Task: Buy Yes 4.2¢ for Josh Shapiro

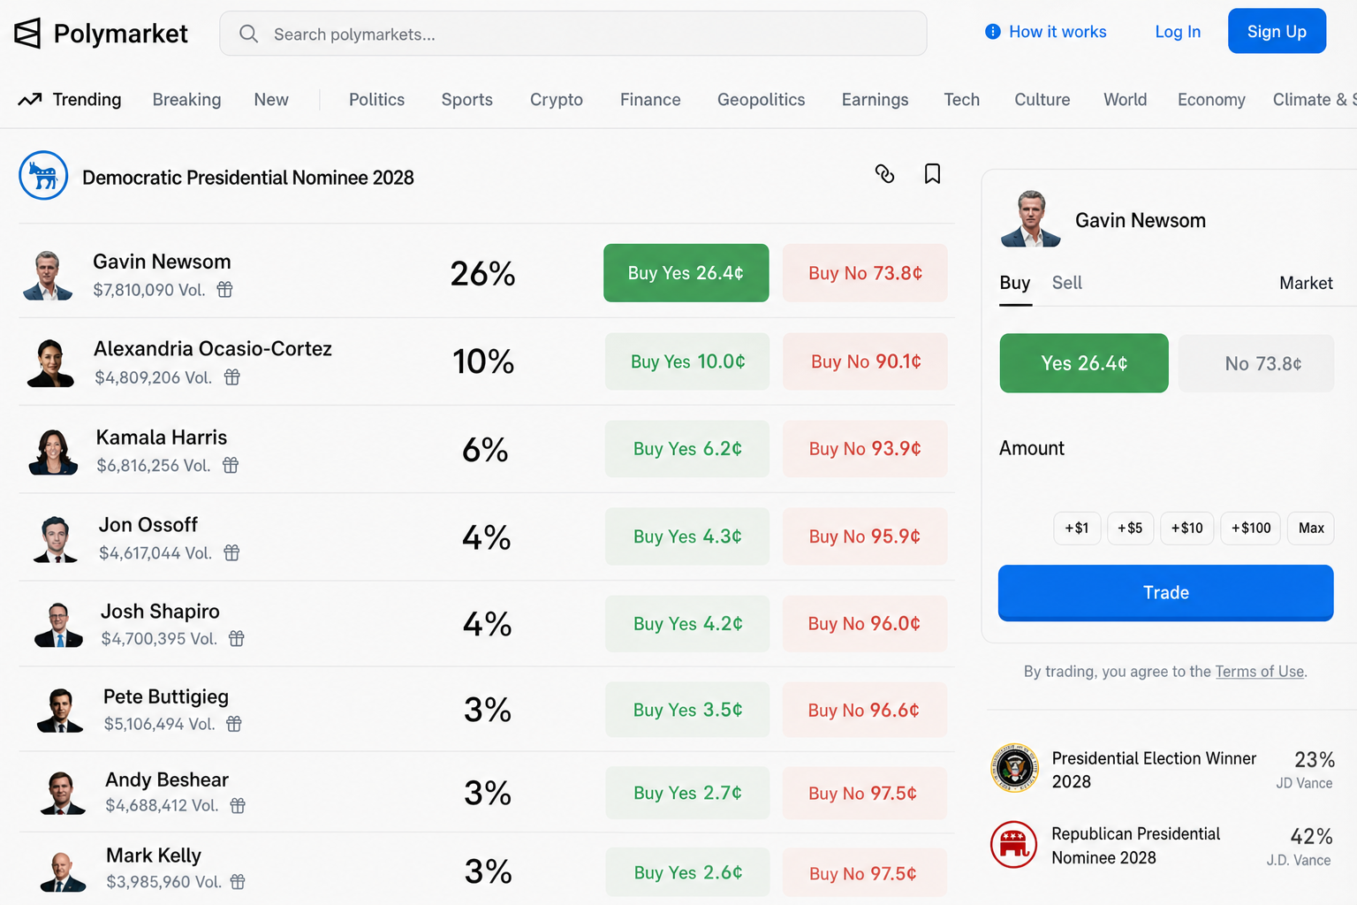Action: click(x=687, y=624)
